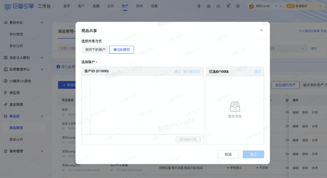Image resolution: width=327 pixels, height=178 pixels.
Task: Open 素材分析 in the sidebar
Action: pyautogui.click(x=16, y=46)
